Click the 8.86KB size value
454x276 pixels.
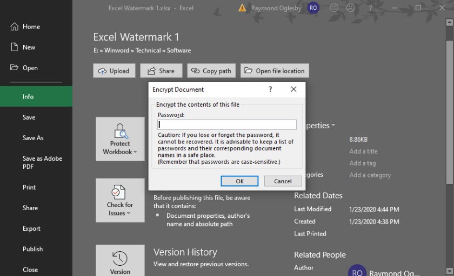point(358,140)
